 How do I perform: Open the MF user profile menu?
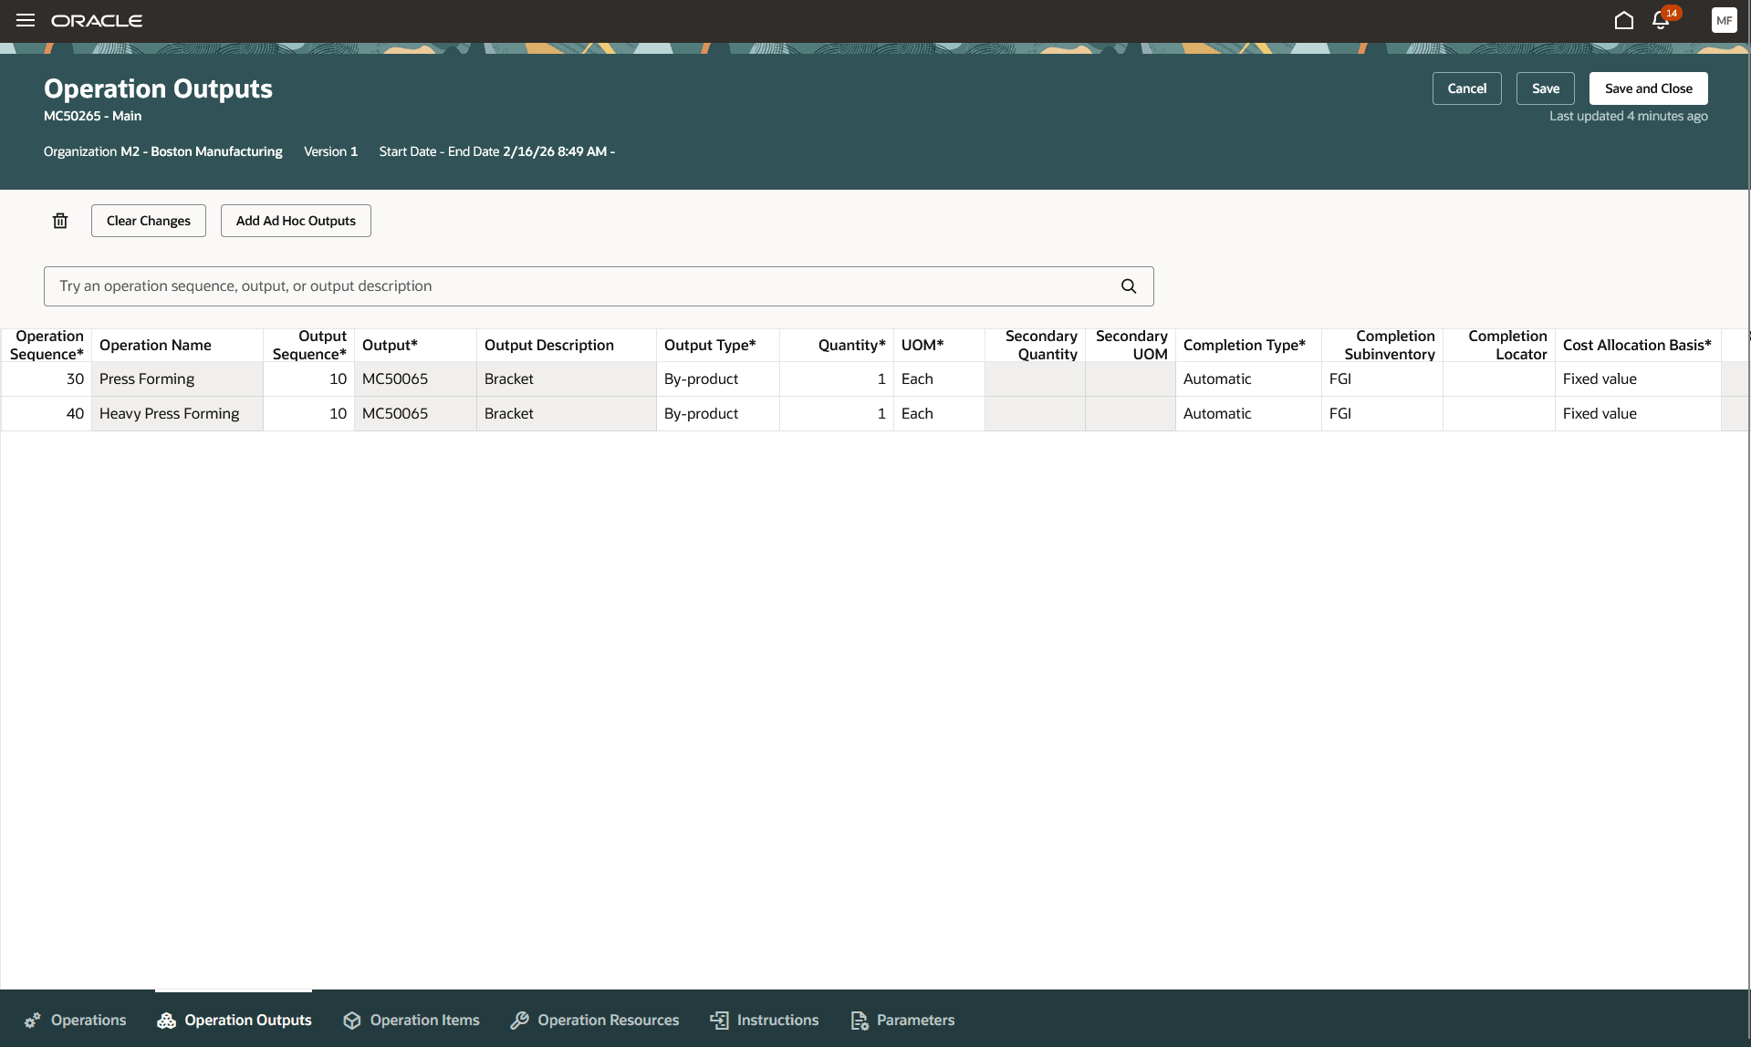click(x=1724, y=20)
